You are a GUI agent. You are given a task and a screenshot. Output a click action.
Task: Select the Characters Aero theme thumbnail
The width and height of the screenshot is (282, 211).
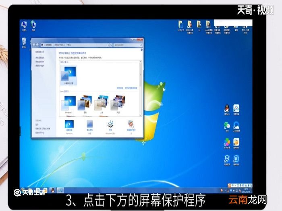(x=102, y=104)
